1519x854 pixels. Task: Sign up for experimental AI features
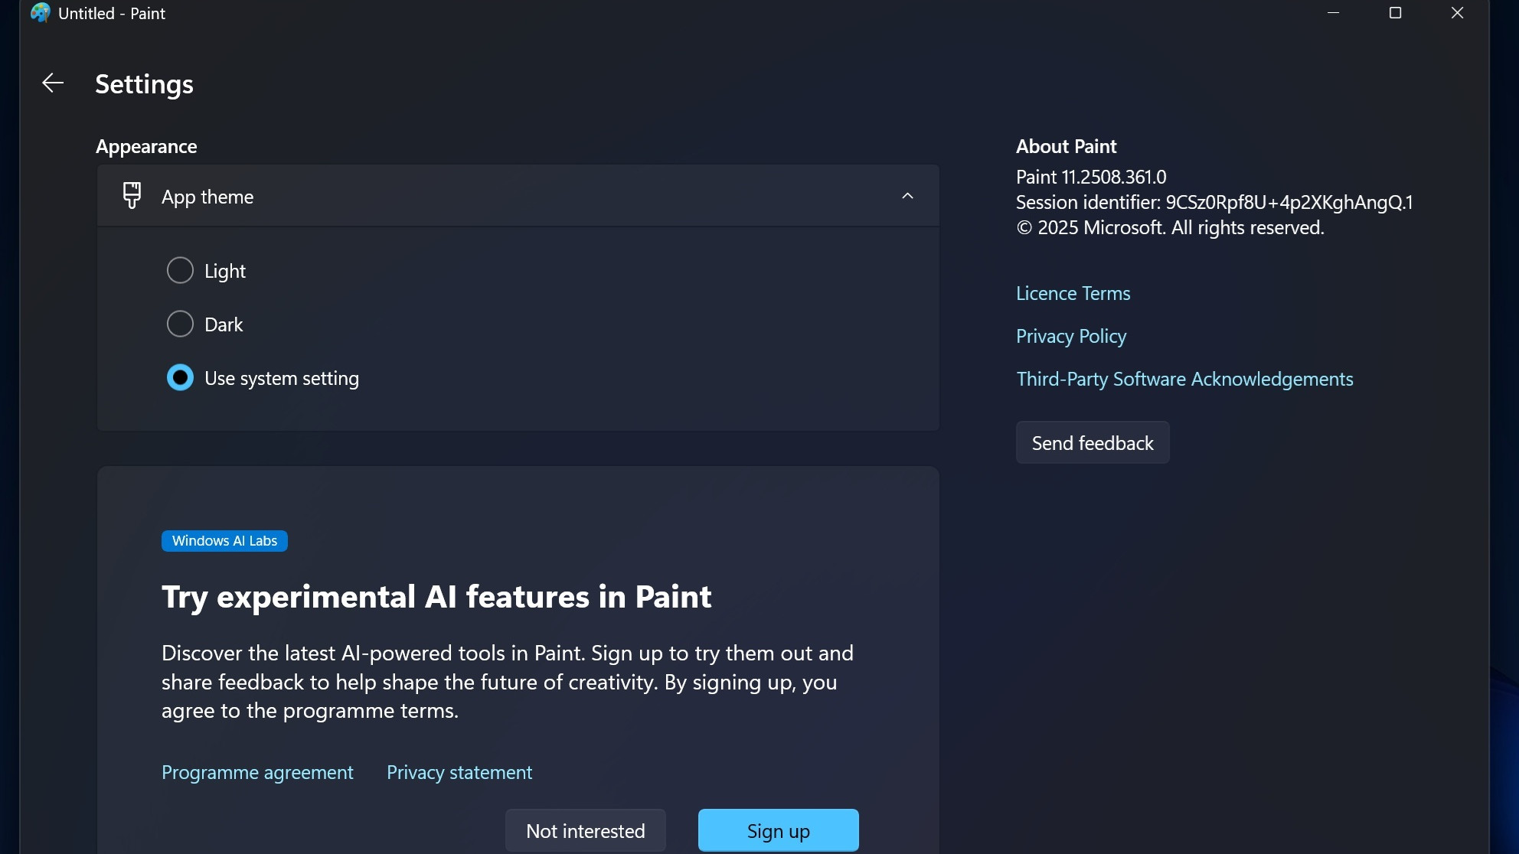pos(778,830)
